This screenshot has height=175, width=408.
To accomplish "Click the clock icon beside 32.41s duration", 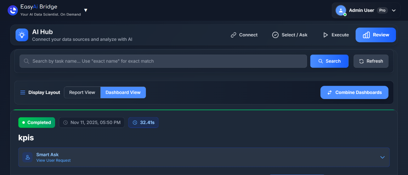I will (x=135, y=122).
